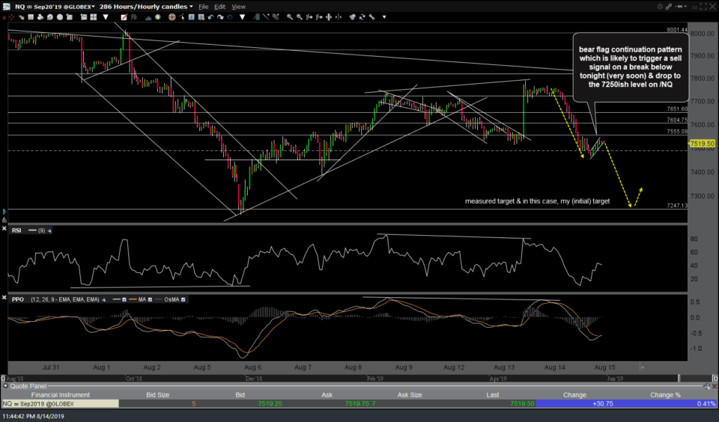
Task: Toggle the OsMA histogram checkbox
Action: tap(183, 299)
